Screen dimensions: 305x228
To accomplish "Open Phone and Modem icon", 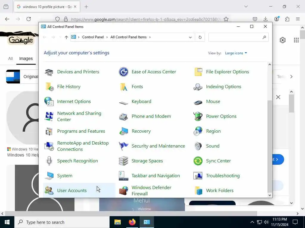I will (124, 116).
